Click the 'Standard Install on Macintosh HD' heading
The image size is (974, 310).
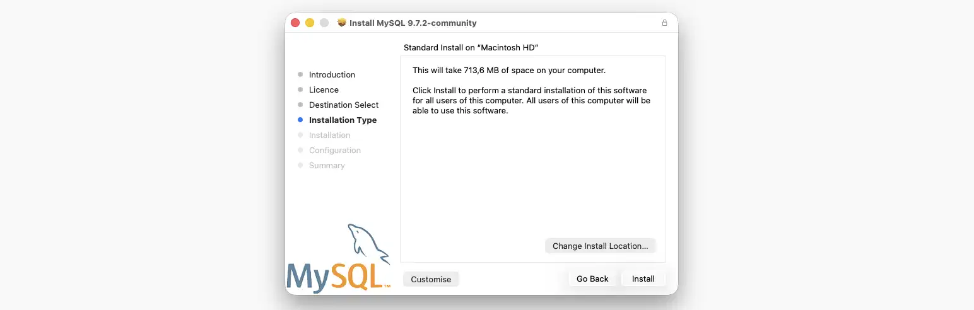point(471,47)
